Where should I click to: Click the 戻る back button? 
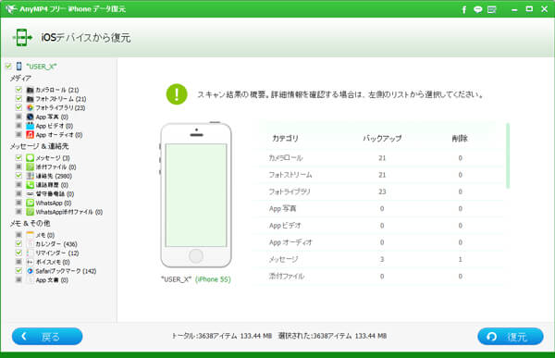pyautogui.click(x=47, y=337)
